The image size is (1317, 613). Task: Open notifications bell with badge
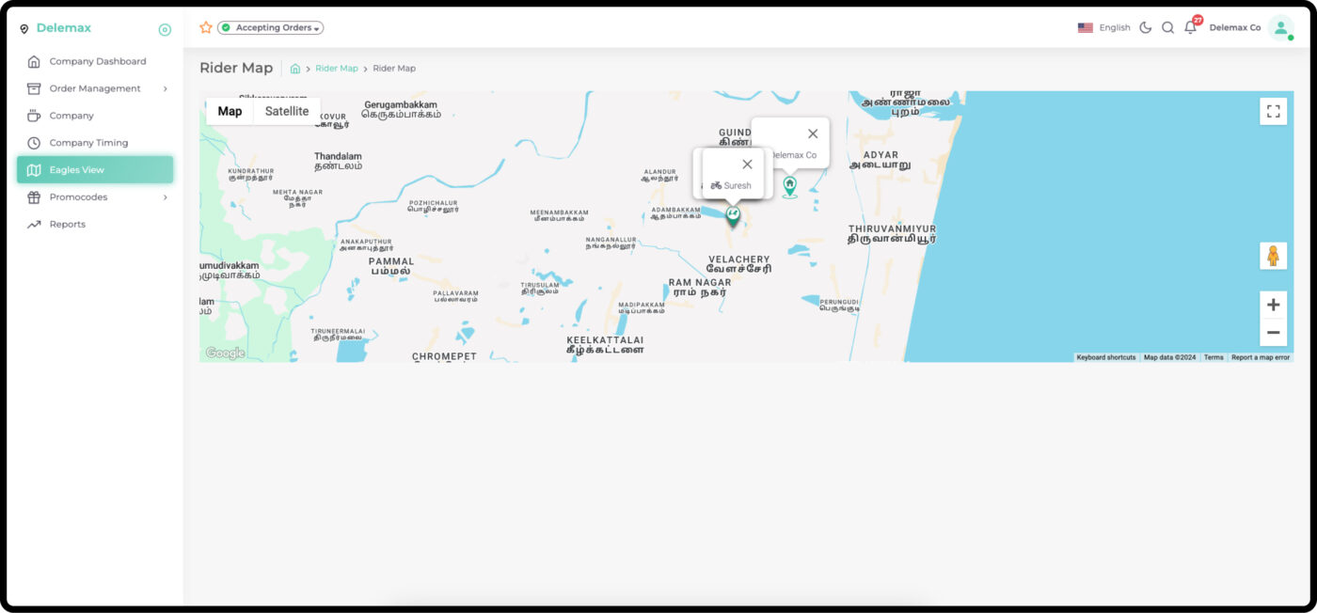[1190, 27]
